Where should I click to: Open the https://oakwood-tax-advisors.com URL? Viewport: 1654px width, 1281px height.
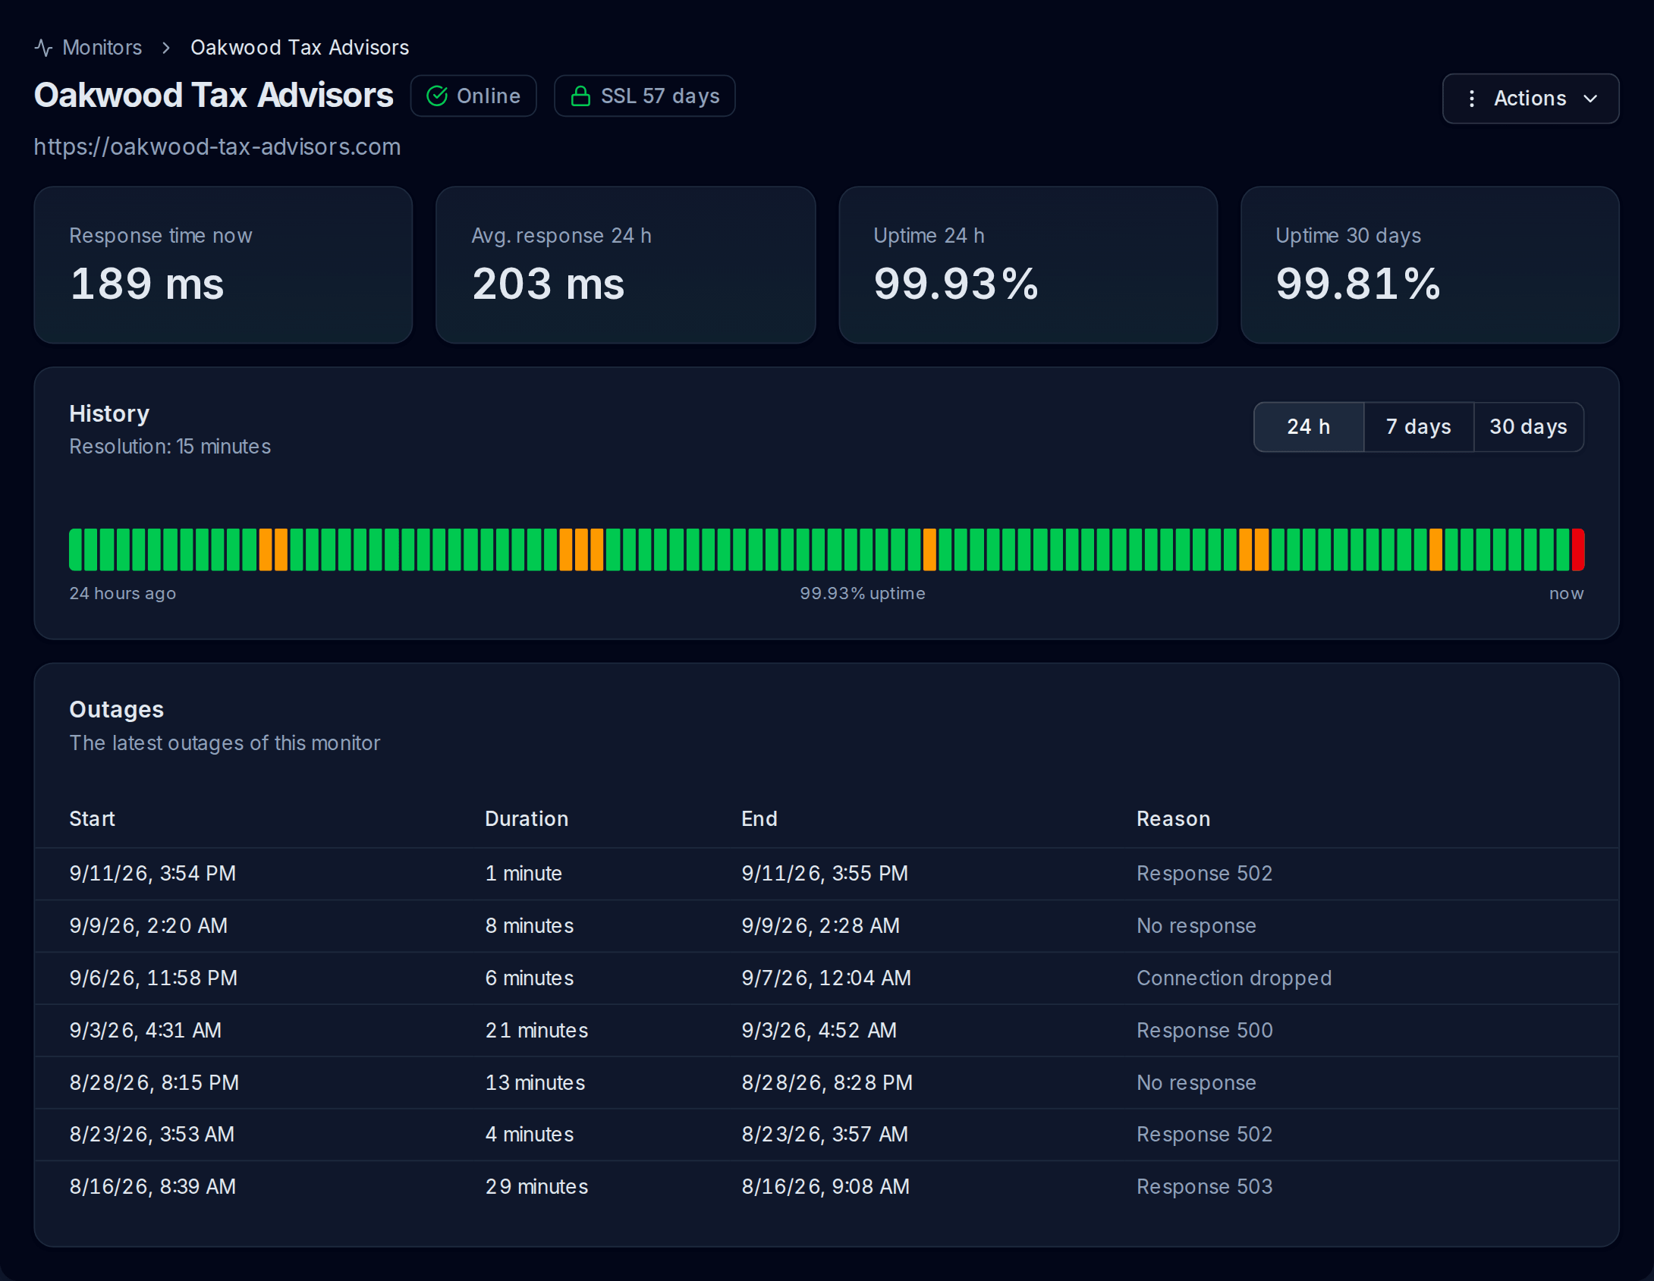pyautogui.click(x=217, y=146)
